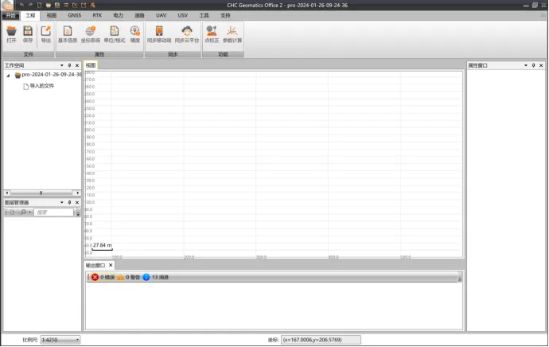Click the workspace scrollbar left arrow
Image resolution: width=549 pixels, height=347 pixels.
click(x=6, y=193)
